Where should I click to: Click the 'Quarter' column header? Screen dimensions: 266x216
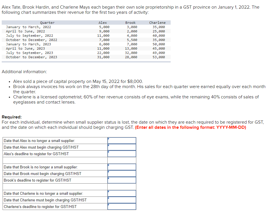point(47,23)
